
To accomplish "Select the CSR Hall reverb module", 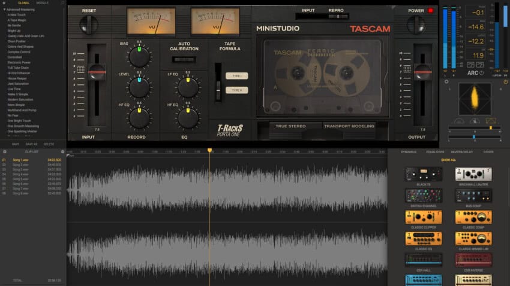I will pyautogui.click(x=423, y=260).
